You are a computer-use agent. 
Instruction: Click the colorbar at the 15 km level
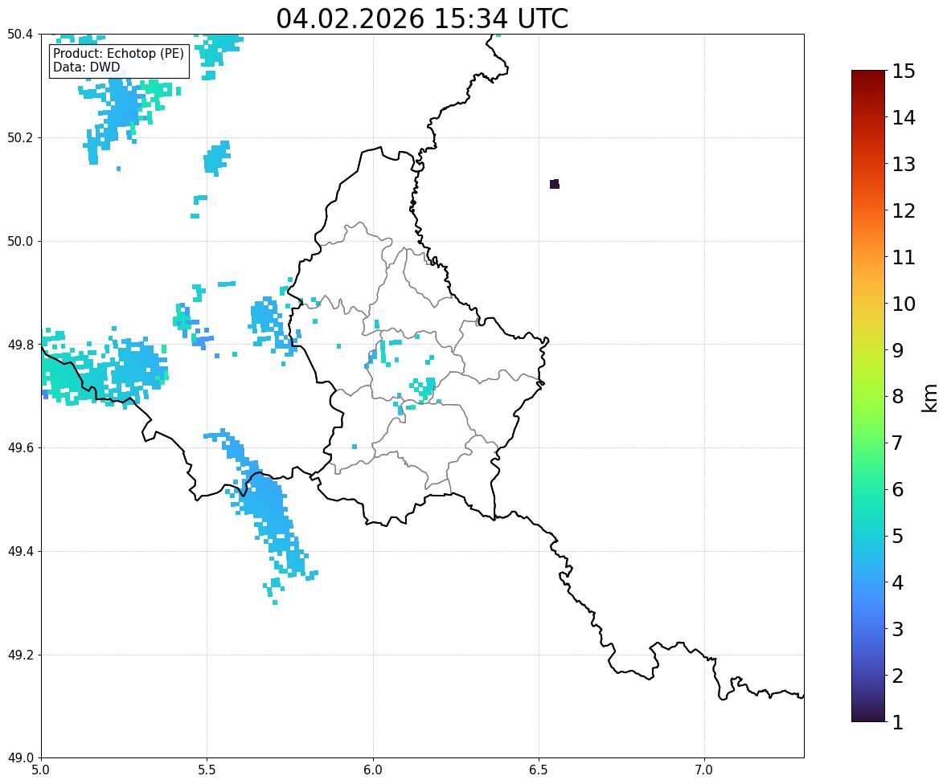pyautogui.click(x=868, y=71)
